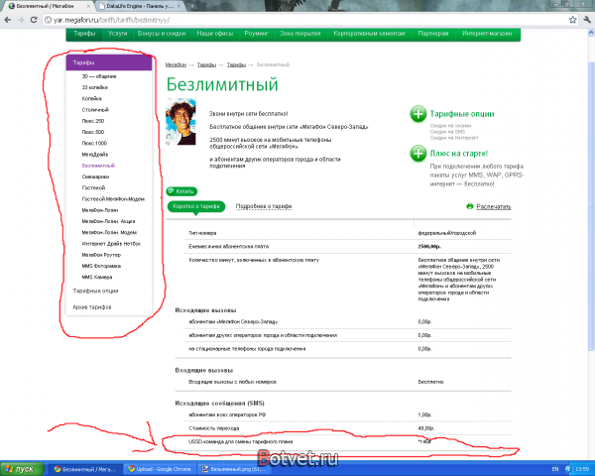595x476 pixels.
Task: Open the Услуги menu item
Action: 117,34
